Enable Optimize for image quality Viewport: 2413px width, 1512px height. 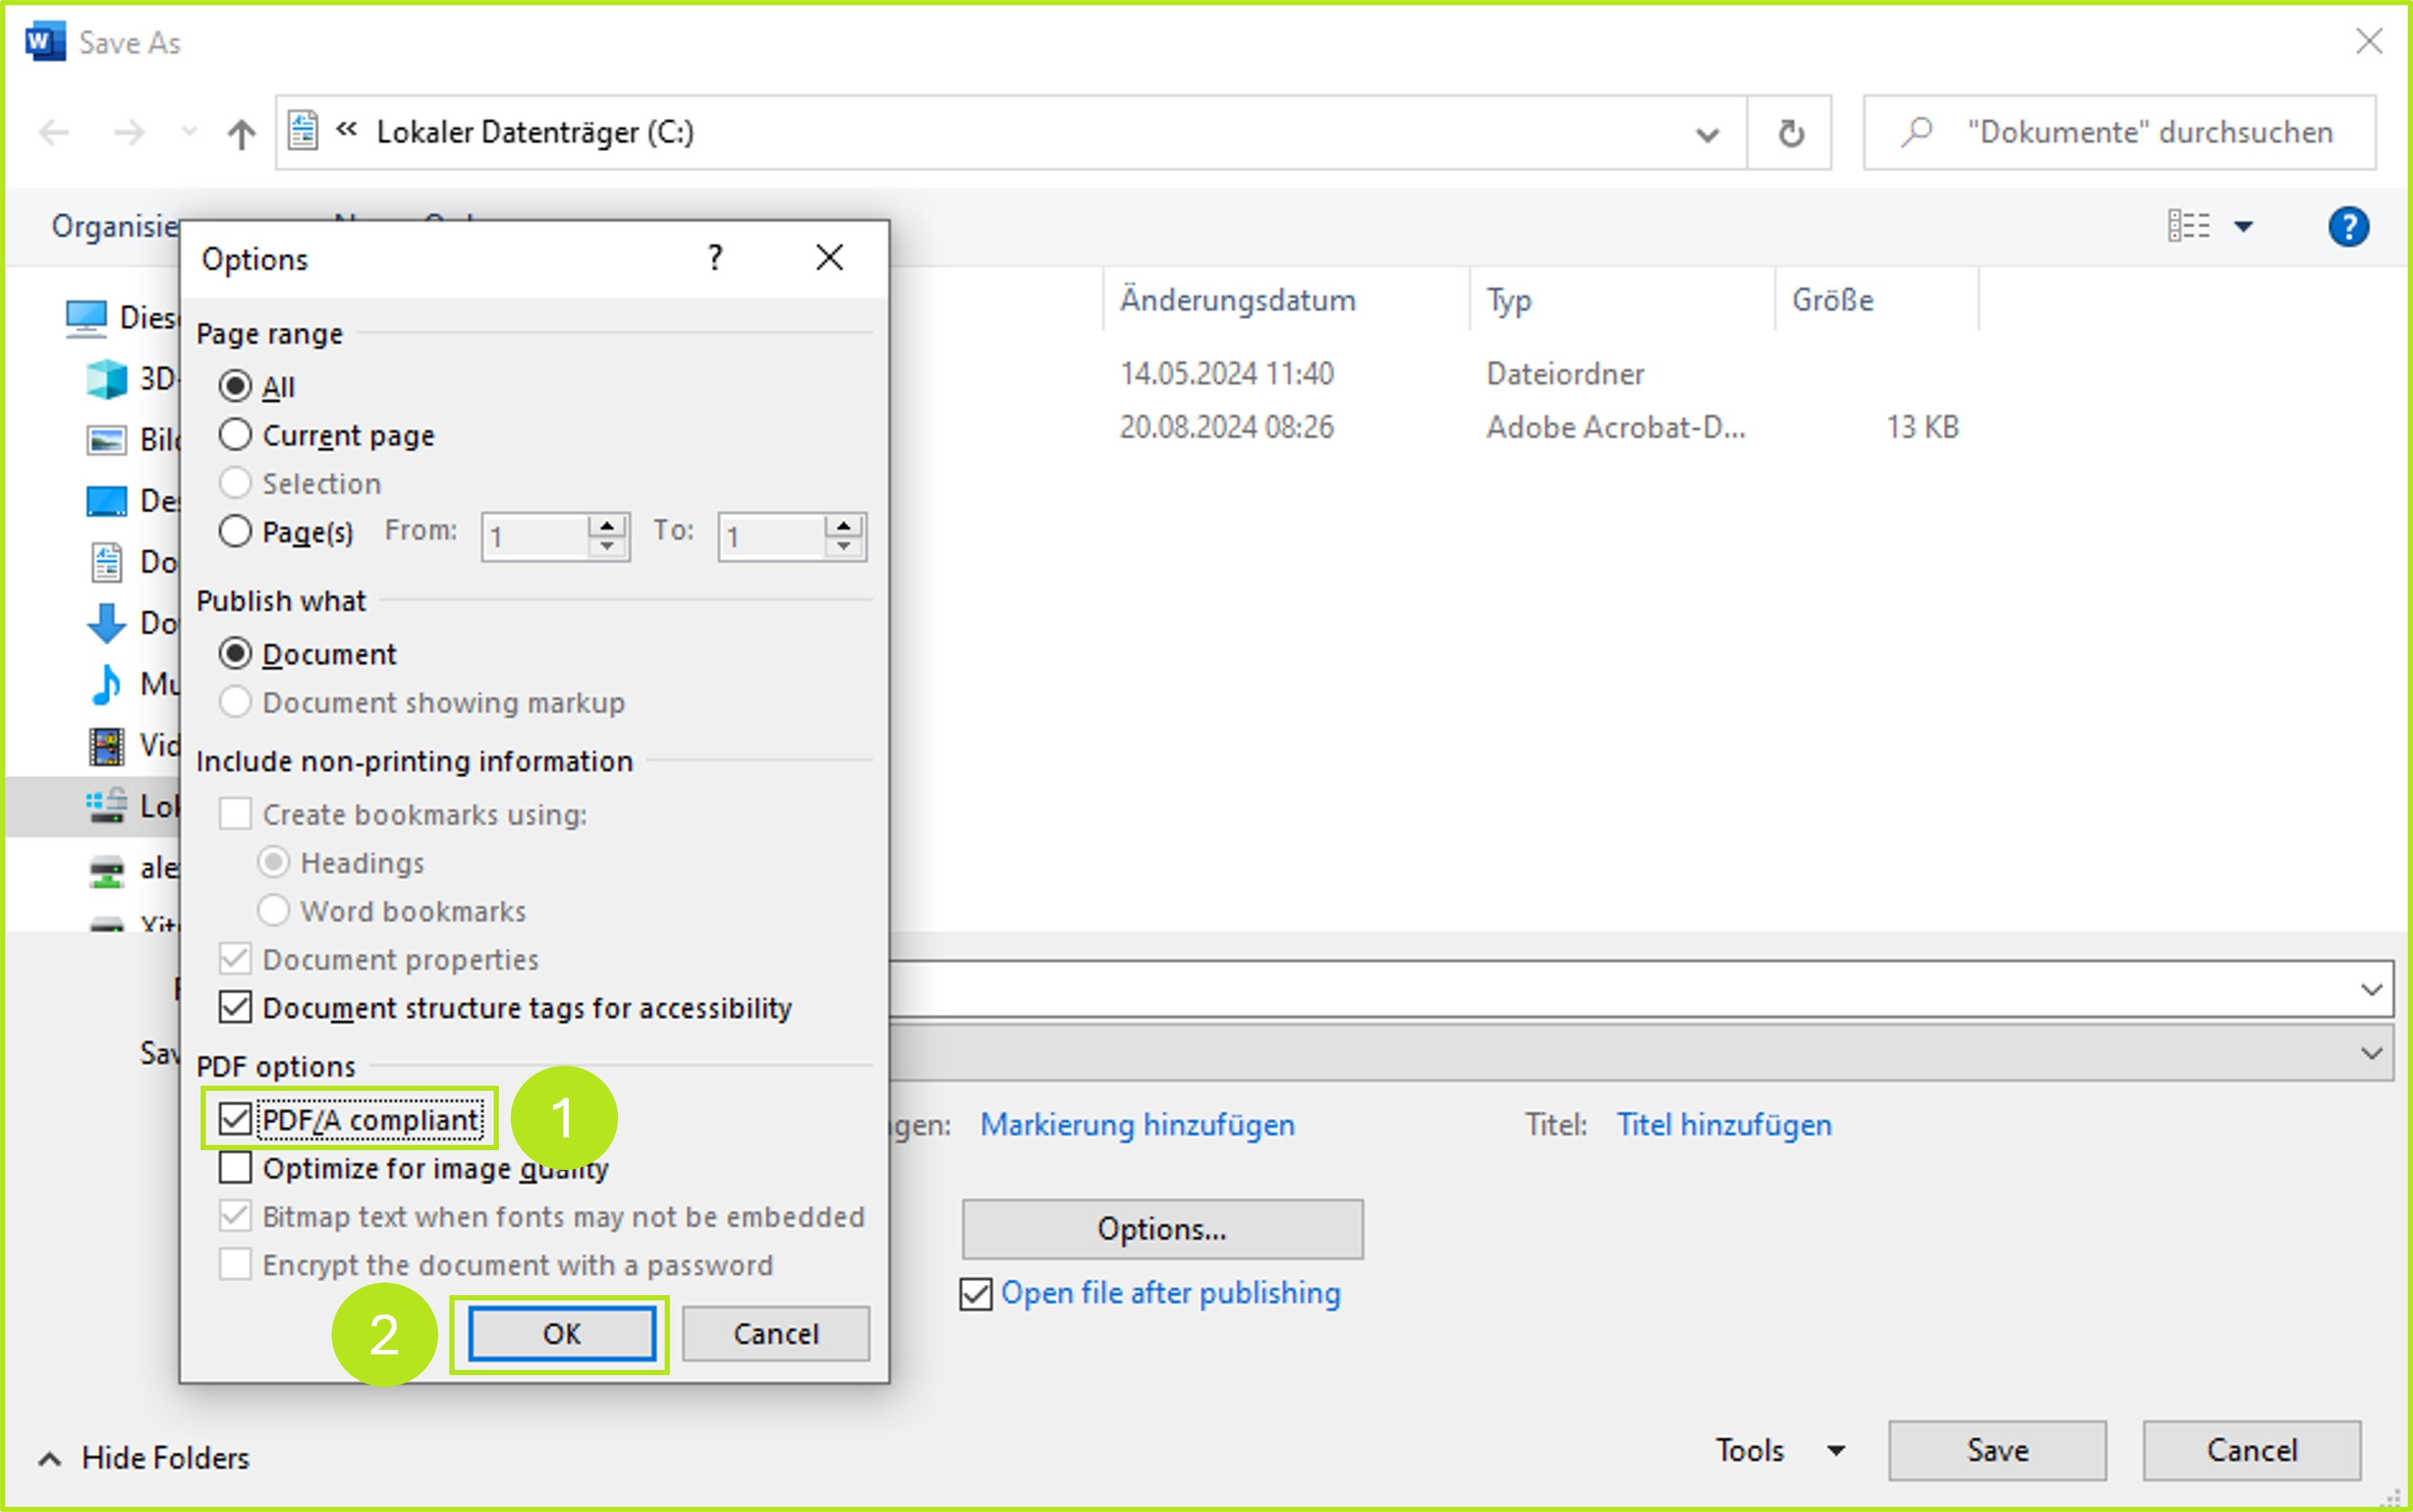[x=235, y=1167]
